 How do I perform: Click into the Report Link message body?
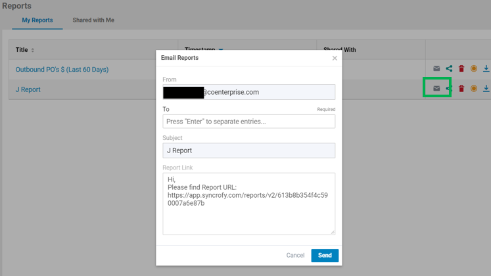[248, 204]
